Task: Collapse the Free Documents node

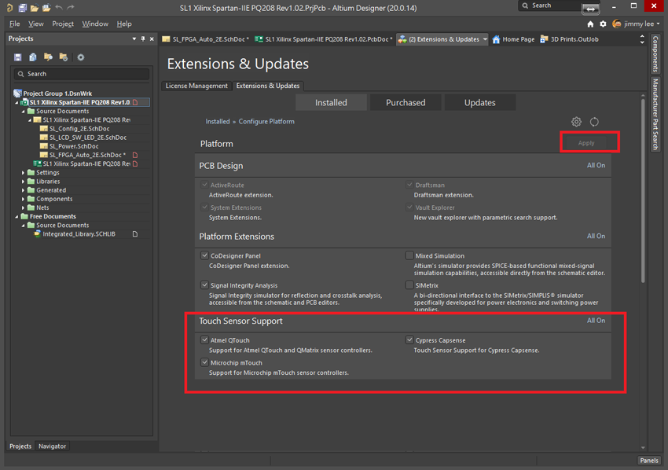Action: click(17, 216)
